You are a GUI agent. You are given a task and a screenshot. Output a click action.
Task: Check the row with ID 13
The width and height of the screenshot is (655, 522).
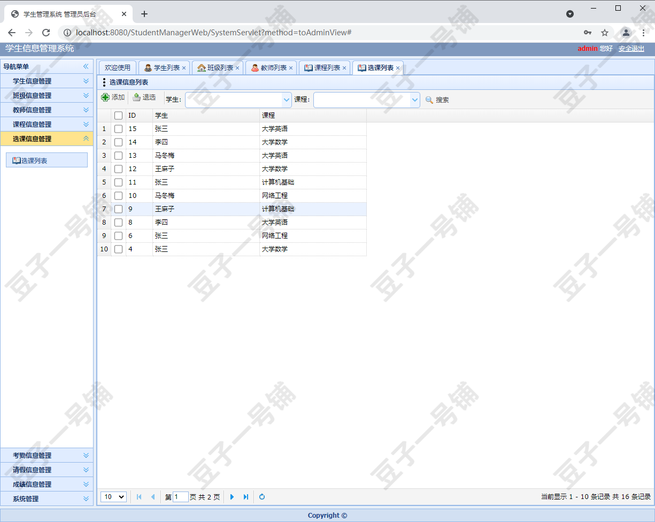tap(118, 156)
